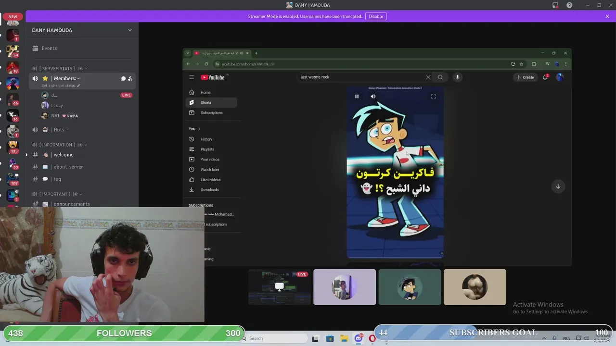The image size is (616, 346).
Task: Expand the You section chevron
Action: (199, 129)
